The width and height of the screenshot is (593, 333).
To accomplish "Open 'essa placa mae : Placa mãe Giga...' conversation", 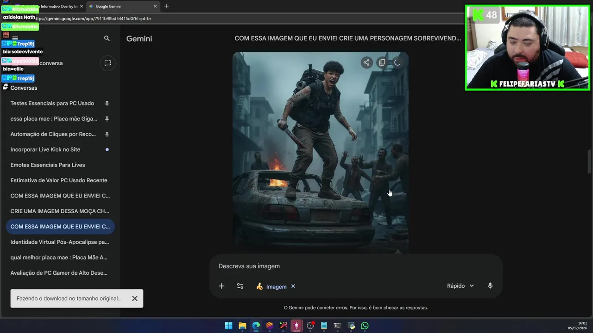I will [x=54, y=119].
